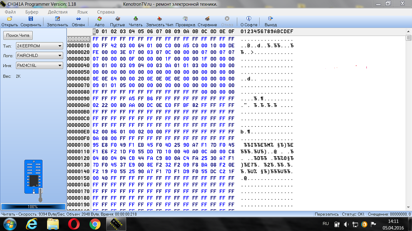Click the Обмен (Swap) toolbar icon
412x231 pixels.
[78, 19]
